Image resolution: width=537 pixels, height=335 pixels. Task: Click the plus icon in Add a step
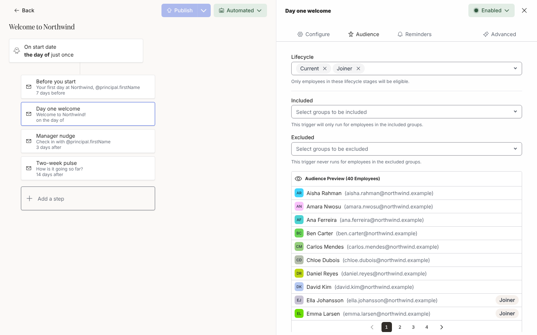[x=29, y=198]
